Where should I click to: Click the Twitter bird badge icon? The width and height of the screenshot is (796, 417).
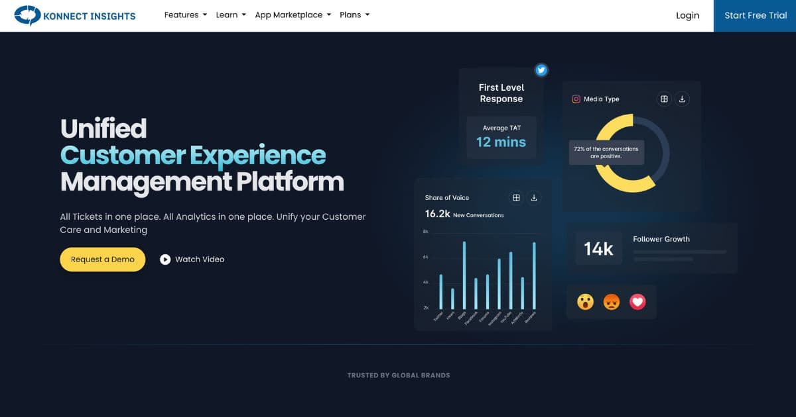[x=541, y=70]
